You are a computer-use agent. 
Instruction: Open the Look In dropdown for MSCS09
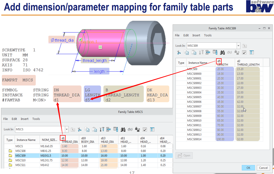238,46
